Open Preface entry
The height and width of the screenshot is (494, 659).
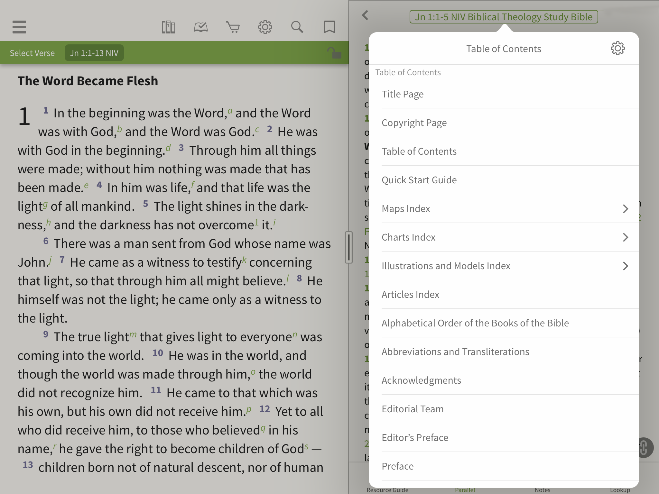[x=504, y=466]
